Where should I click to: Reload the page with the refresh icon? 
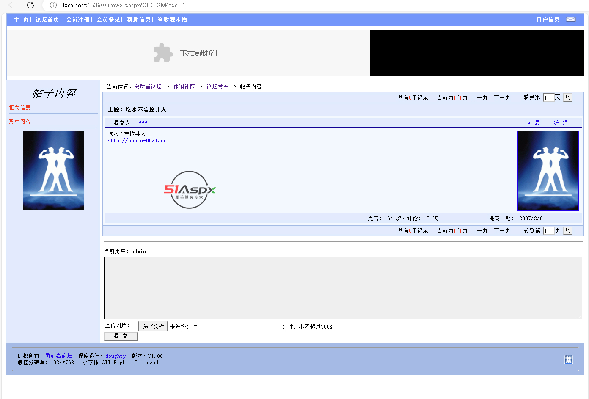[30, 5]
